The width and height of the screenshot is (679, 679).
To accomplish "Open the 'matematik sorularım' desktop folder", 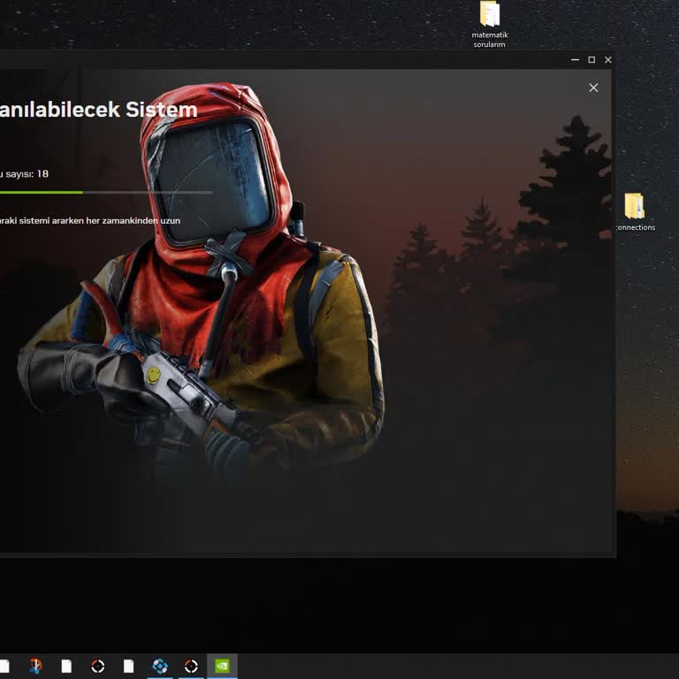I will tap(489, 24).
